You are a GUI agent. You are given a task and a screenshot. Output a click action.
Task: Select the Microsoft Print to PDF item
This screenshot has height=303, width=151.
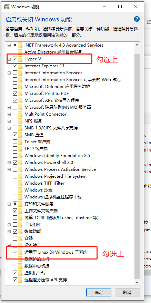47,93
